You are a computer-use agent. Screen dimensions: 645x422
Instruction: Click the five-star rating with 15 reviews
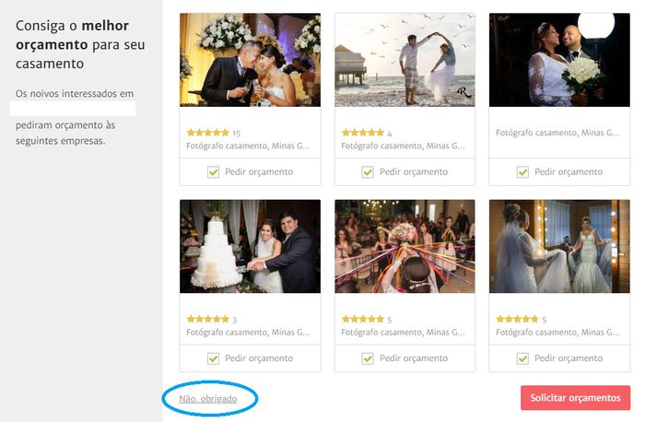tap(213, 133)
